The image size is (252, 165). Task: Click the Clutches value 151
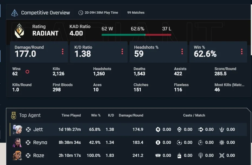[137, 90]
